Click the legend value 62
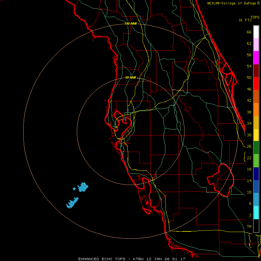Viewport: 261px width, 261px height. pyautogui.click(x=249, y=43)
